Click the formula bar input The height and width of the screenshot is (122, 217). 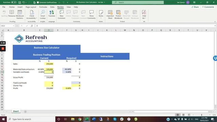pyautogui.click(x=124, y=26)
